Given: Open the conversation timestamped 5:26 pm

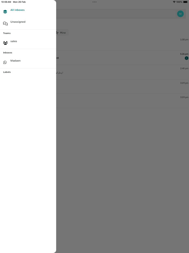Looking at the screenshot, I should (x=122, y=58).
